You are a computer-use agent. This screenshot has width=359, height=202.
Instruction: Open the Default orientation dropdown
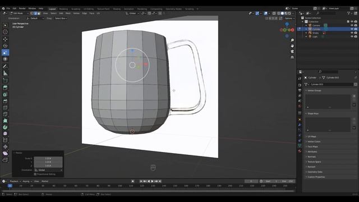35,19
